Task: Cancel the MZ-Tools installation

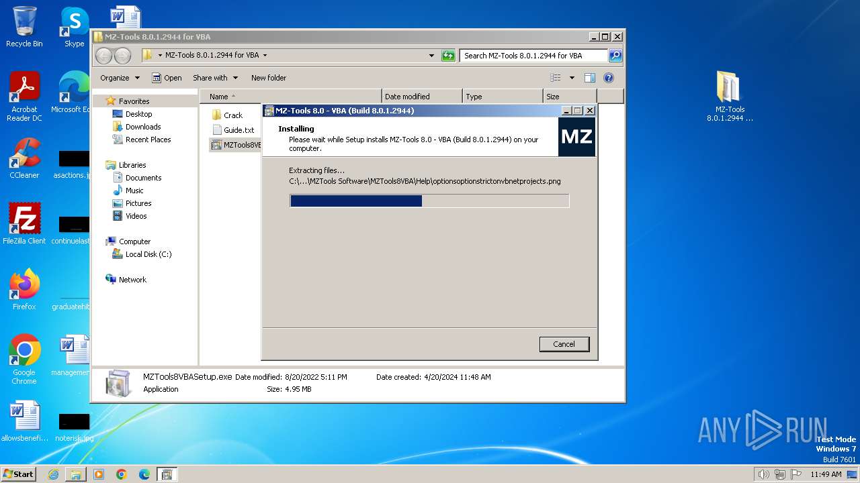Action: coord(564,344)
